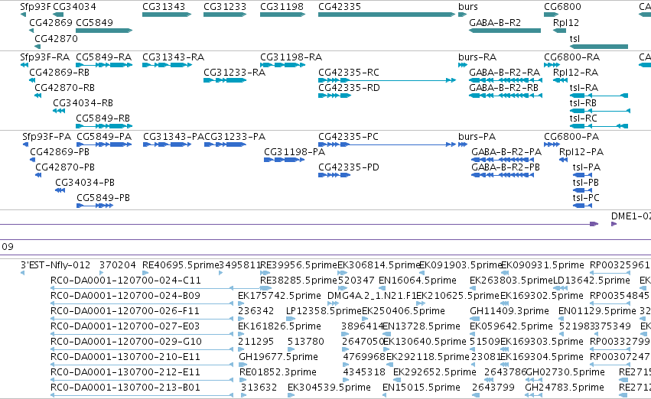Click transcript CG5849-RB
Screen dimensions: 651x399
tap(104, 125)
